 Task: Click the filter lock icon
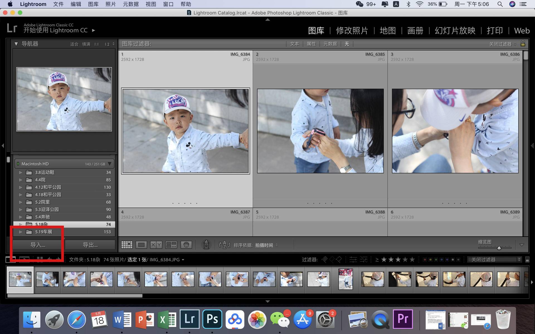click(x=523, y=44)
